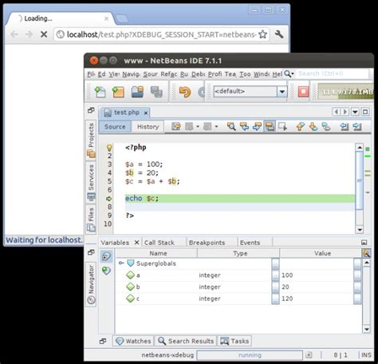Open the Navigator side panel
The width and height of the screenshot is (378, 364).
click(91, 284)
